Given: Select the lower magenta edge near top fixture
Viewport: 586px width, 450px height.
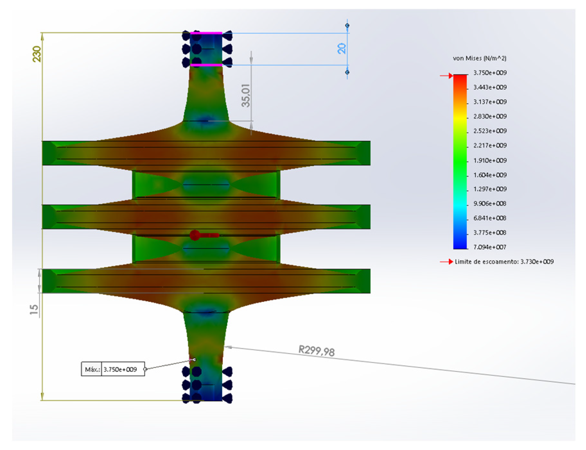Looking at the screenshot, I should click(206, 65).
